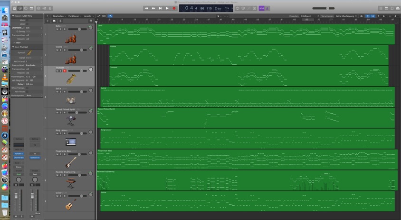Toggle record enable on Trumpet track
This screenshot has width=401, height=220.
click(65, 71)
